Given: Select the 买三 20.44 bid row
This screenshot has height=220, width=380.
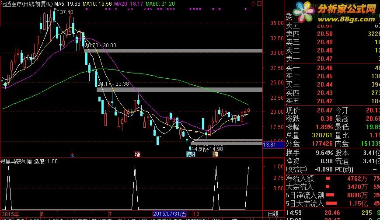Looking at the screenshot, I should tap(332, 84).
